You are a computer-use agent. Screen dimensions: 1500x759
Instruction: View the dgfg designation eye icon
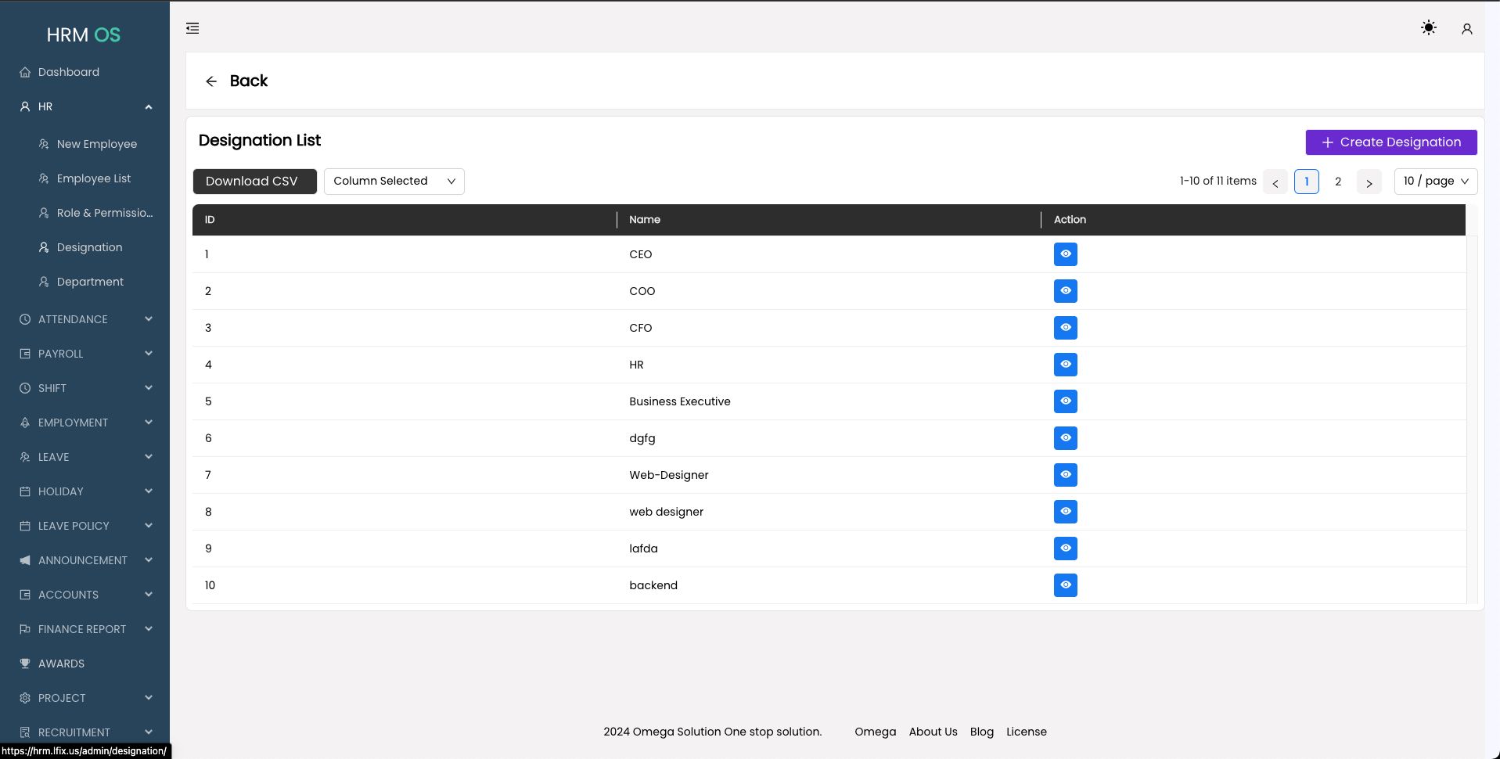tap(1066, 438)
